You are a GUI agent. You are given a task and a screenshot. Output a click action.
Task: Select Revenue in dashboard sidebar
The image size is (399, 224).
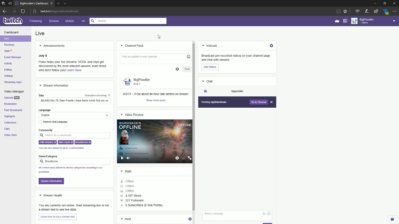click(x=9, y=45)
